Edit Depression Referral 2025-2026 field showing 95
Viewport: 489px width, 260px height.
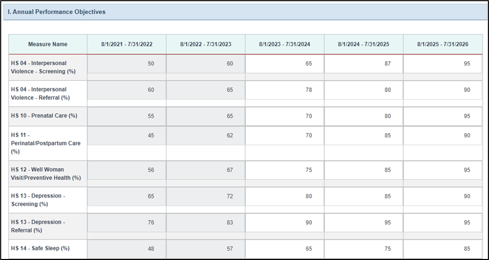(x=442, y=223)
